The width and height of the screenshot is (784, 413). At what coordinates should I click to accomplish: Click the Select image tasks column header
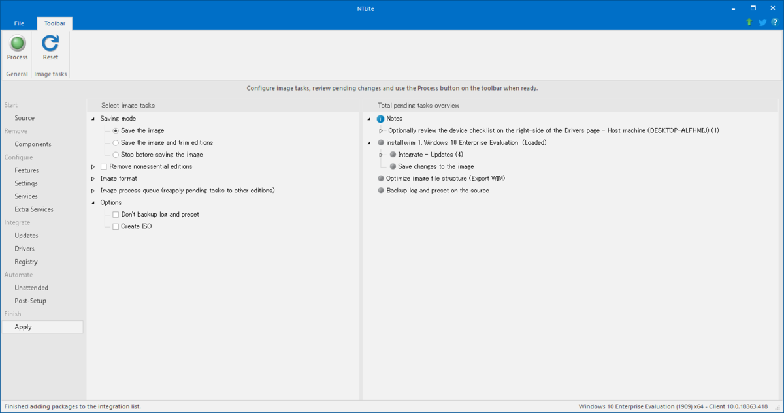tap(223, 105)
